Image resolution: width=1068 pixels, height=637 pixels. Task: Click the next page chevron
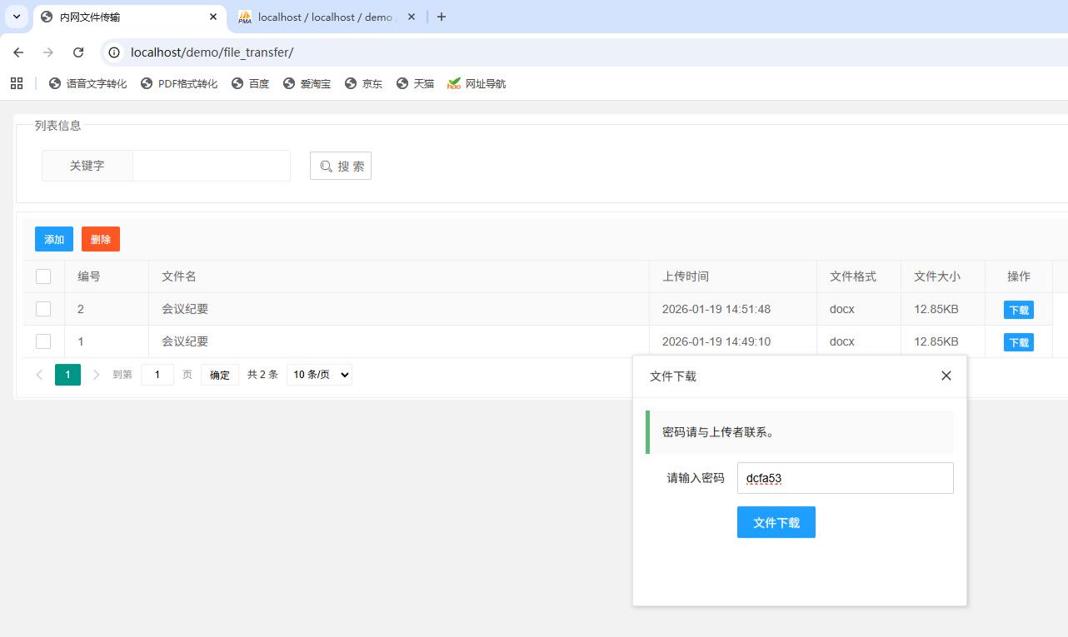click(x=96, y=374)
